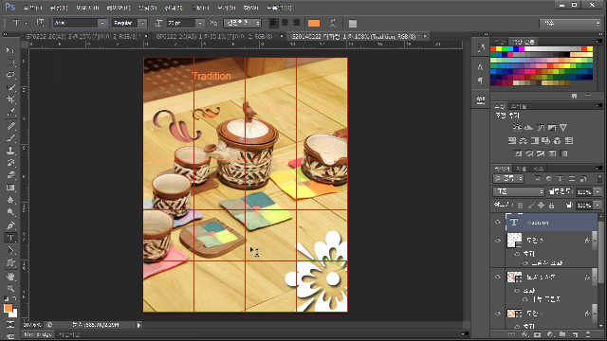Toggle effects eye under checkered-thumbnail layer
This screenshot has height=341, width=607.
(x=517, y=254)
